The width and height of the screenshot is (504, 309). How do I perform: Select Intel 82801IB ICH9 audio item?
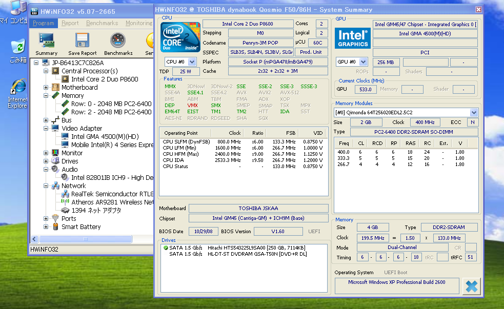(x=112, y=177)
